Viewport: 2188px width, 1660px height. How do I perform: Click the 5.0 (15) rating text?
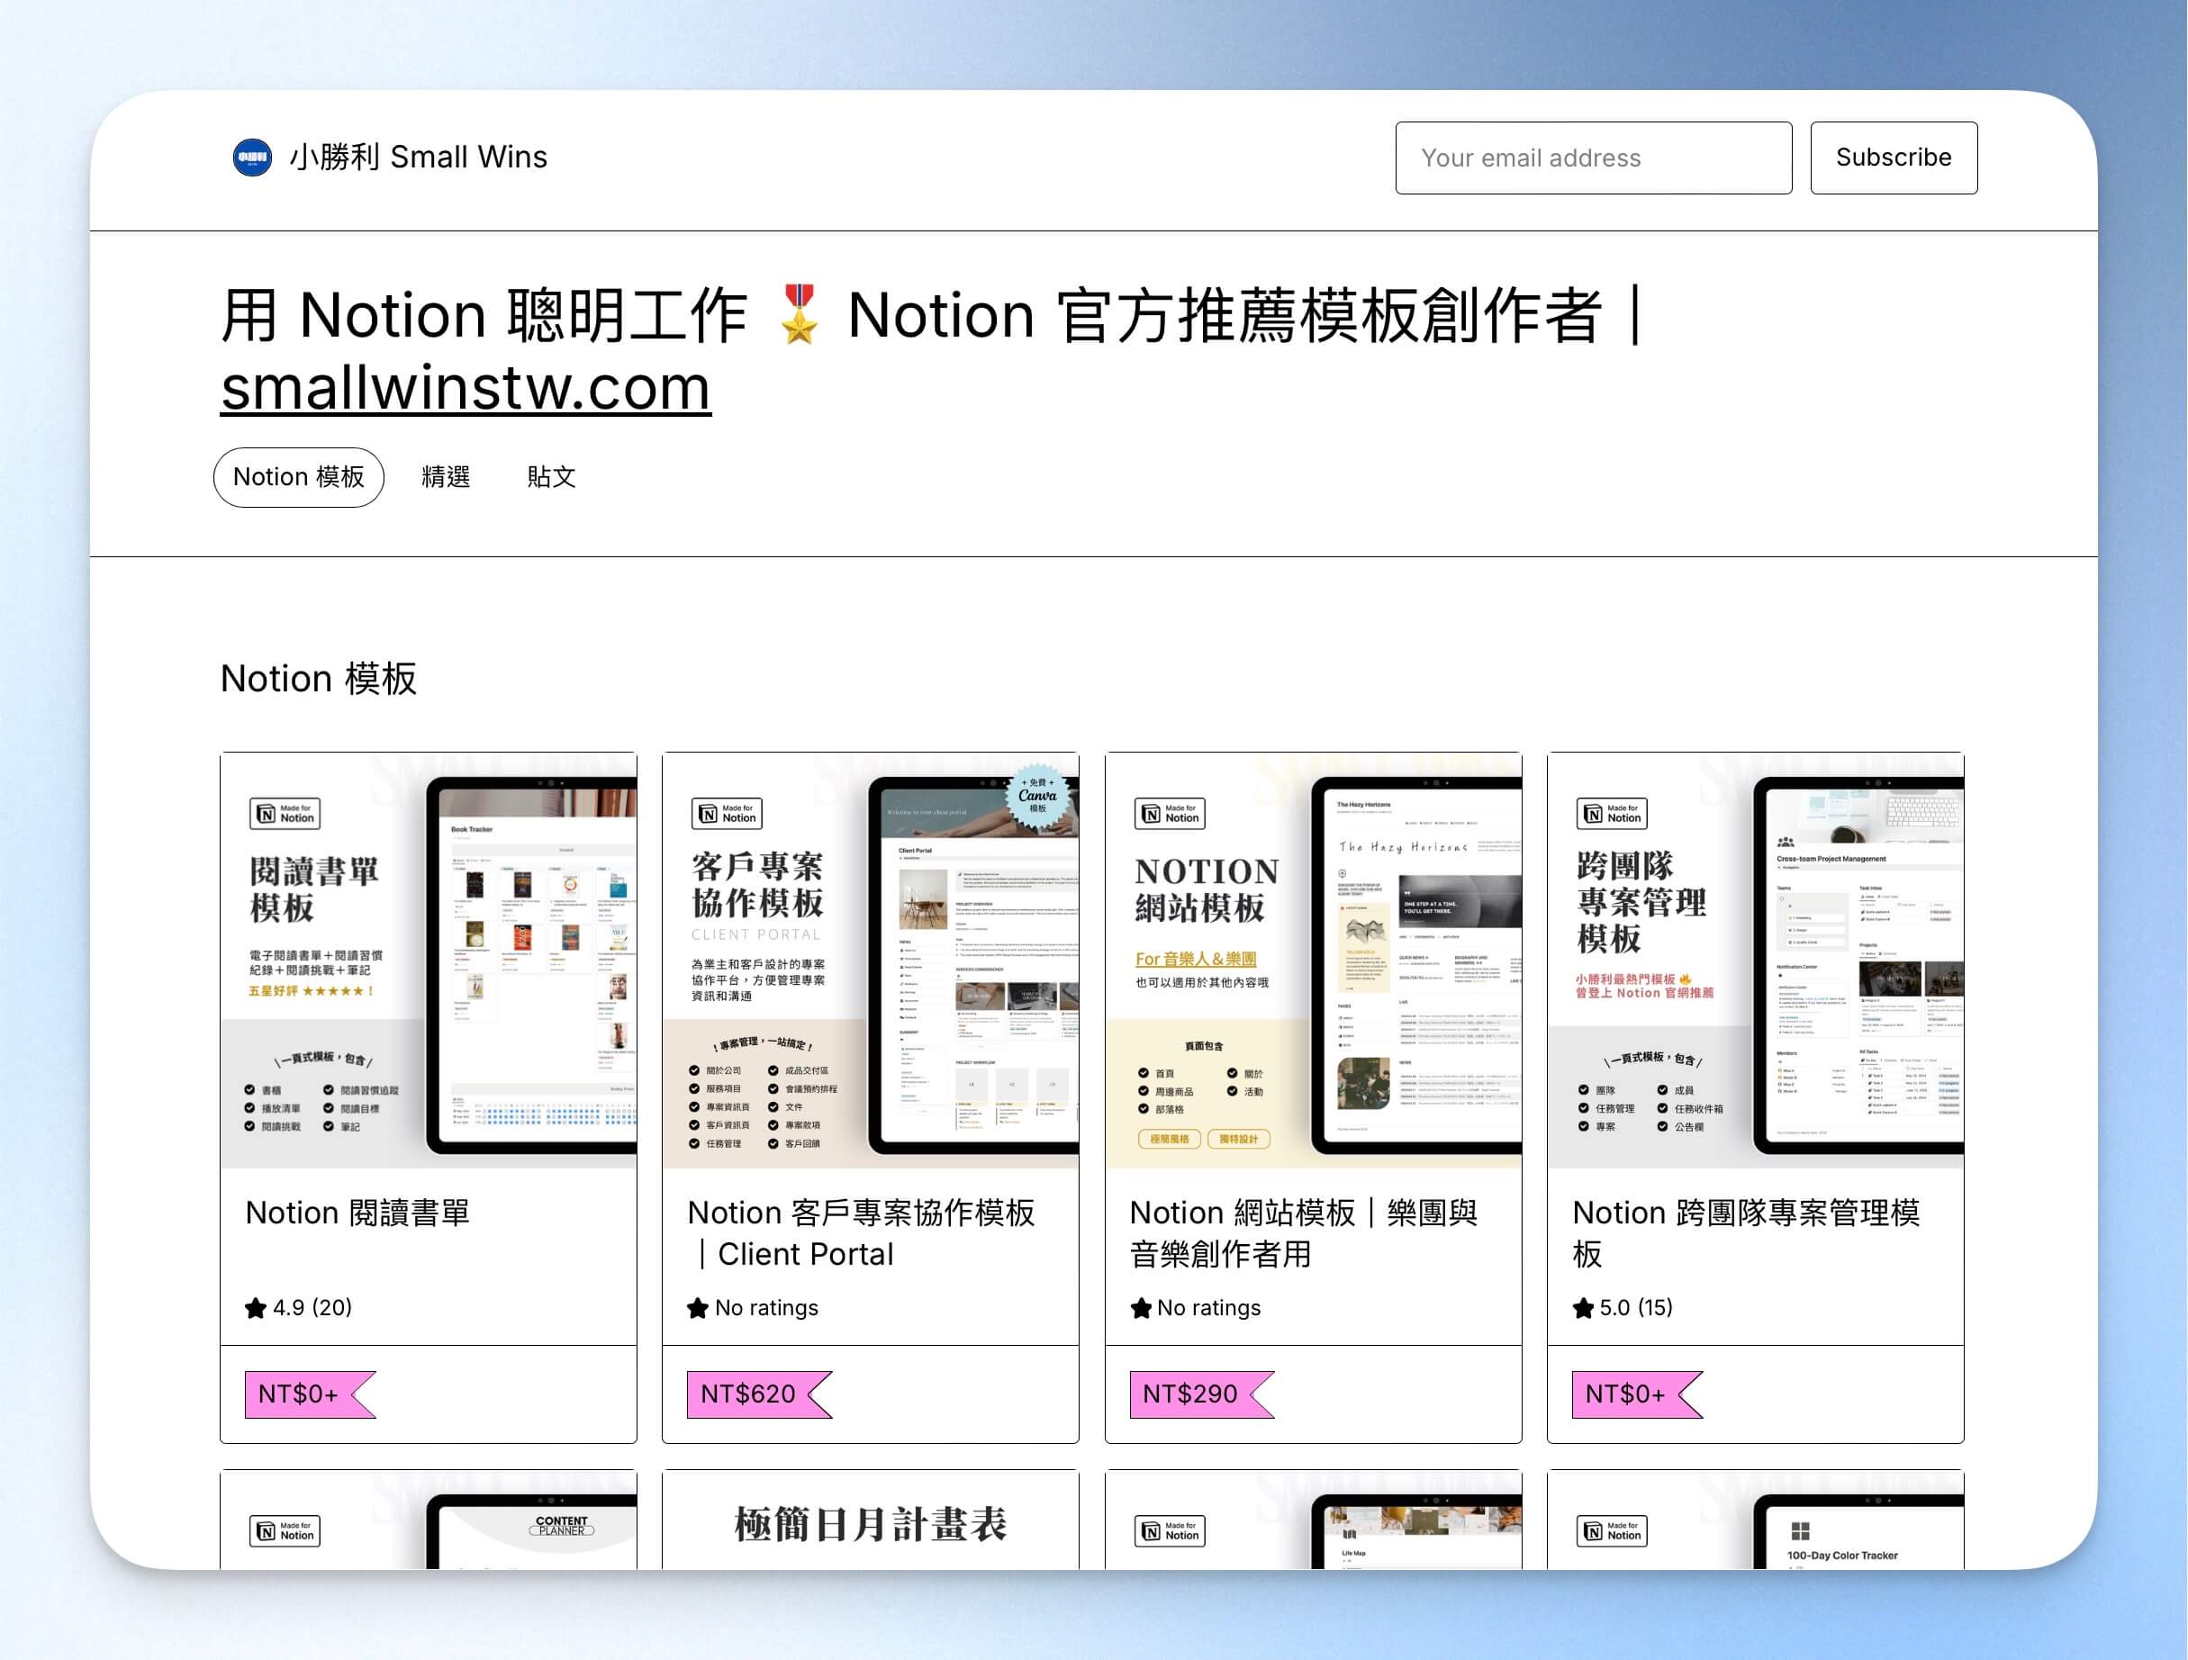1636,1308
